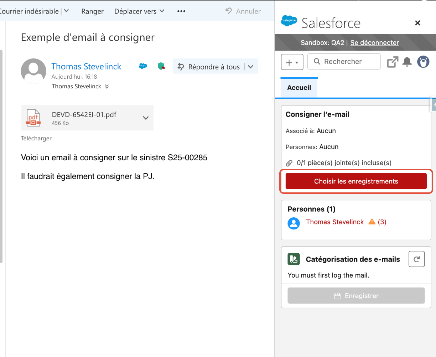This screenshot has width=436, height=357.
Task: Expand recipient details double chevron
Action: tap(107, 87)
